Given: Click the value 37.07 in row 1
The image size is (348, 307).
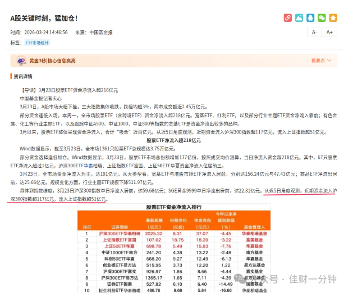Looking at the screenshot, I should [x=202, y=233].
